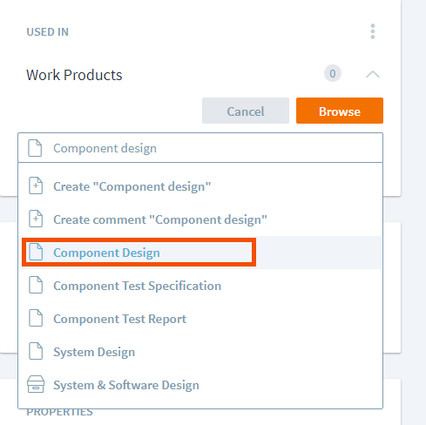
Task: Select Create "Component design" option
Action: [x=201, y=186]
